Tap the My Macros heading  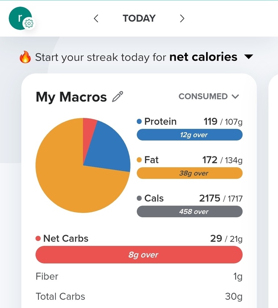click(x=71, y=97)
